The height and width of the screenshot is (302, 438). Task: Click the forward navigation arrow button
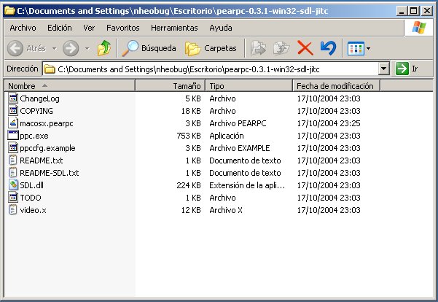pyautogui.click(x=71, y=48)
